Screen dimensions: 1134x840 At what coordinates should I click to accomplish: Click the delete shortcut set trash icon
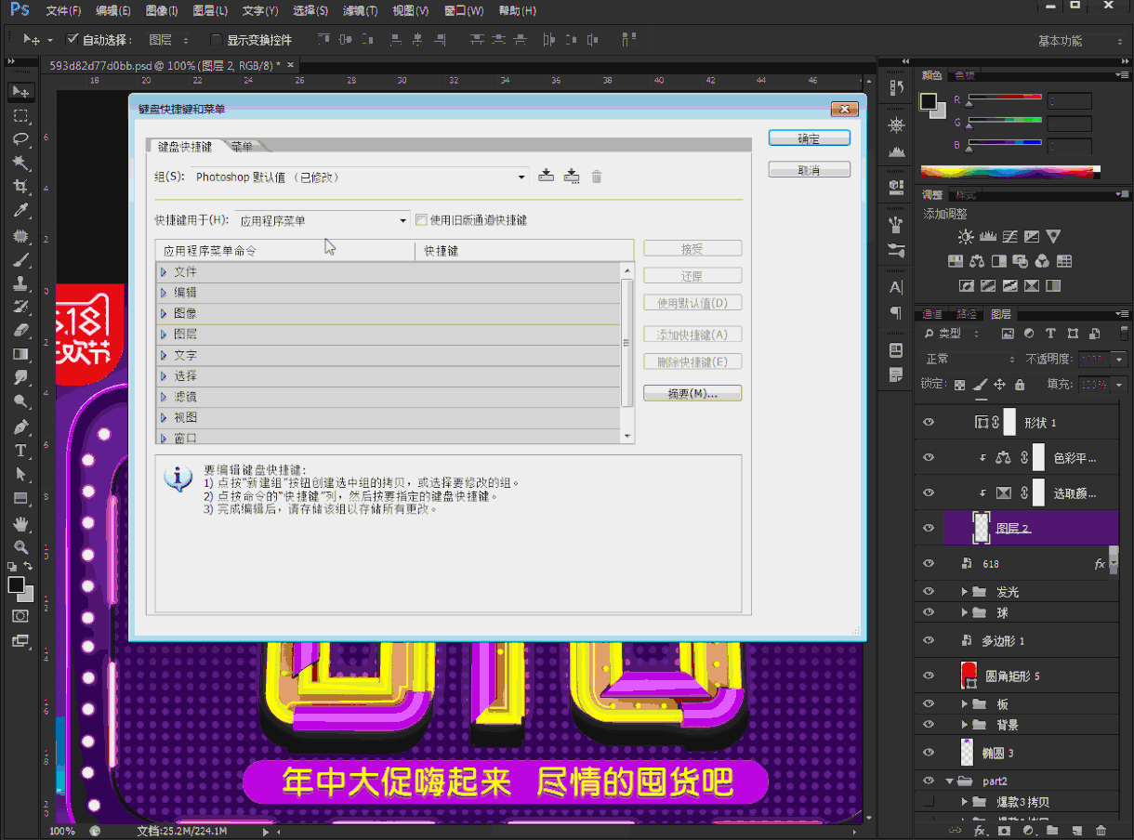[597, 177]
